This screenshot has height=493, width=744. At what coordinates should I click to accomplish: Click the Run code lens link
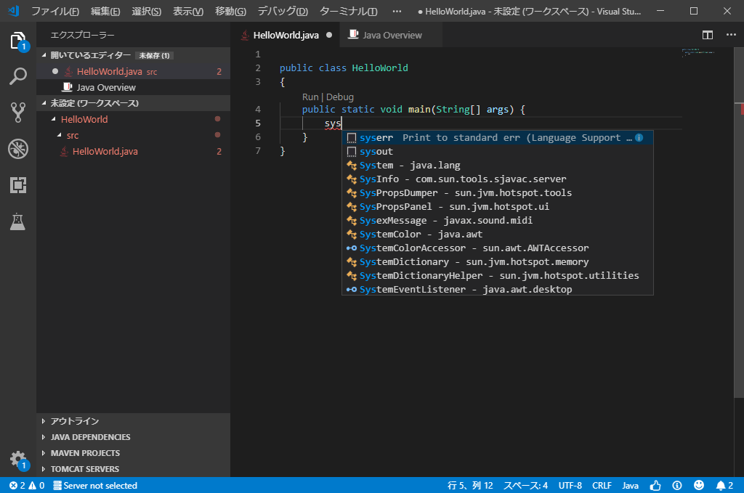click(x=310, y=97)
